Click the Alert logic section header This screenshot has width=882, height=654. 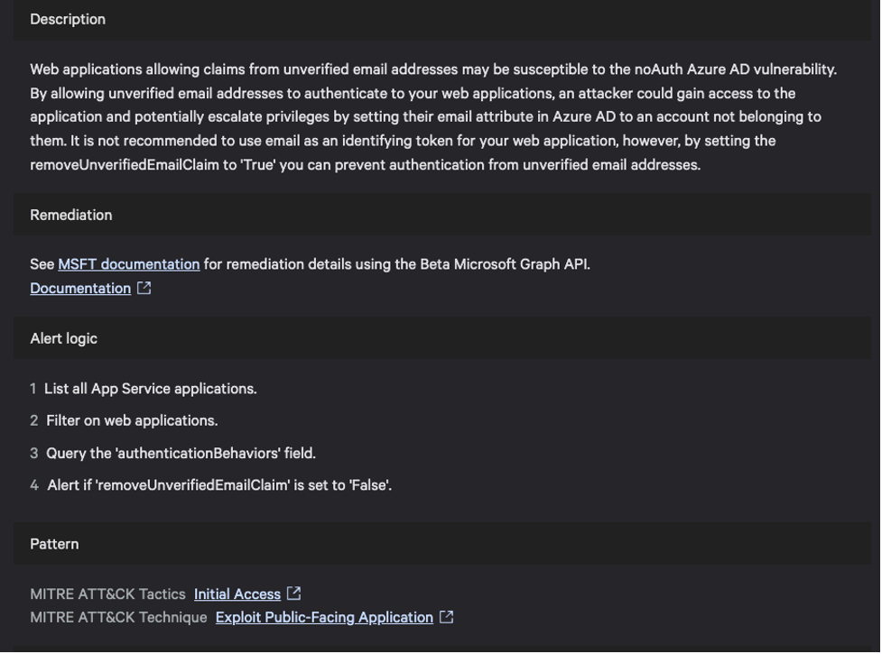click(x=64, y=338)
